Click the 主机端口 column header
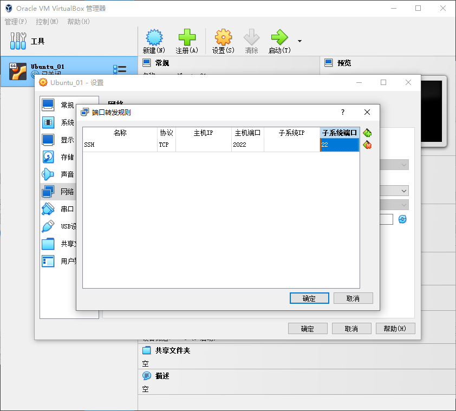The image size is (456, 411). point(248,133)
